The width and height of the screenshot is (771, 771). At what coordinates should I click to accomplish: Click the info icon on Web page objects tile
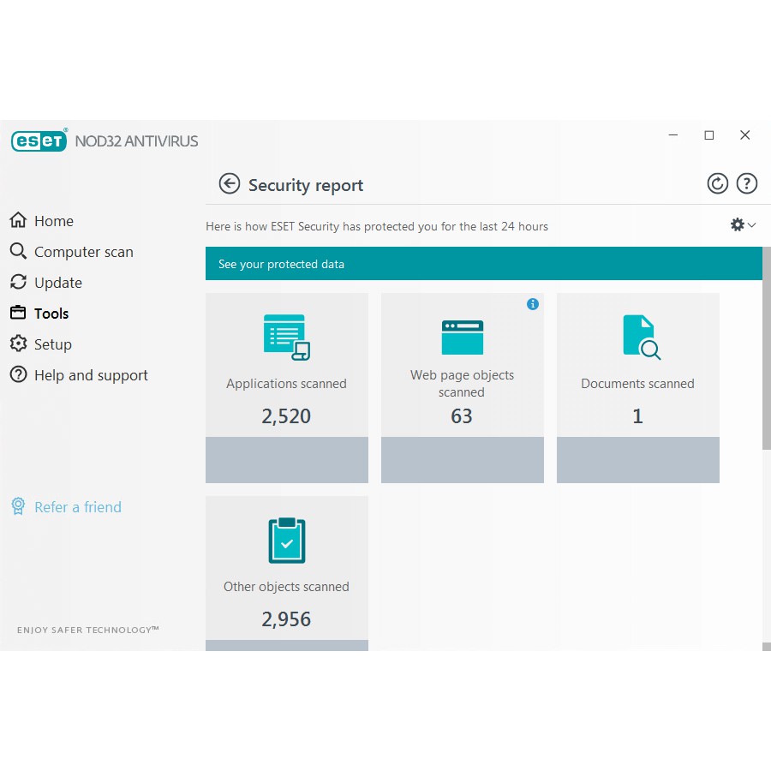coord(533,304)
